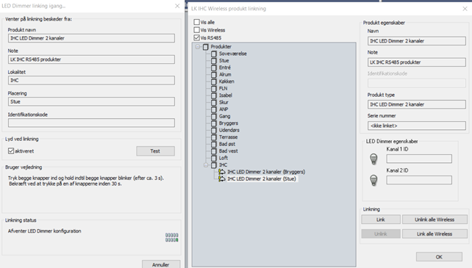Click Link alle Wireless button
This screenshot has height=268, width=472.
coord(435,233)
